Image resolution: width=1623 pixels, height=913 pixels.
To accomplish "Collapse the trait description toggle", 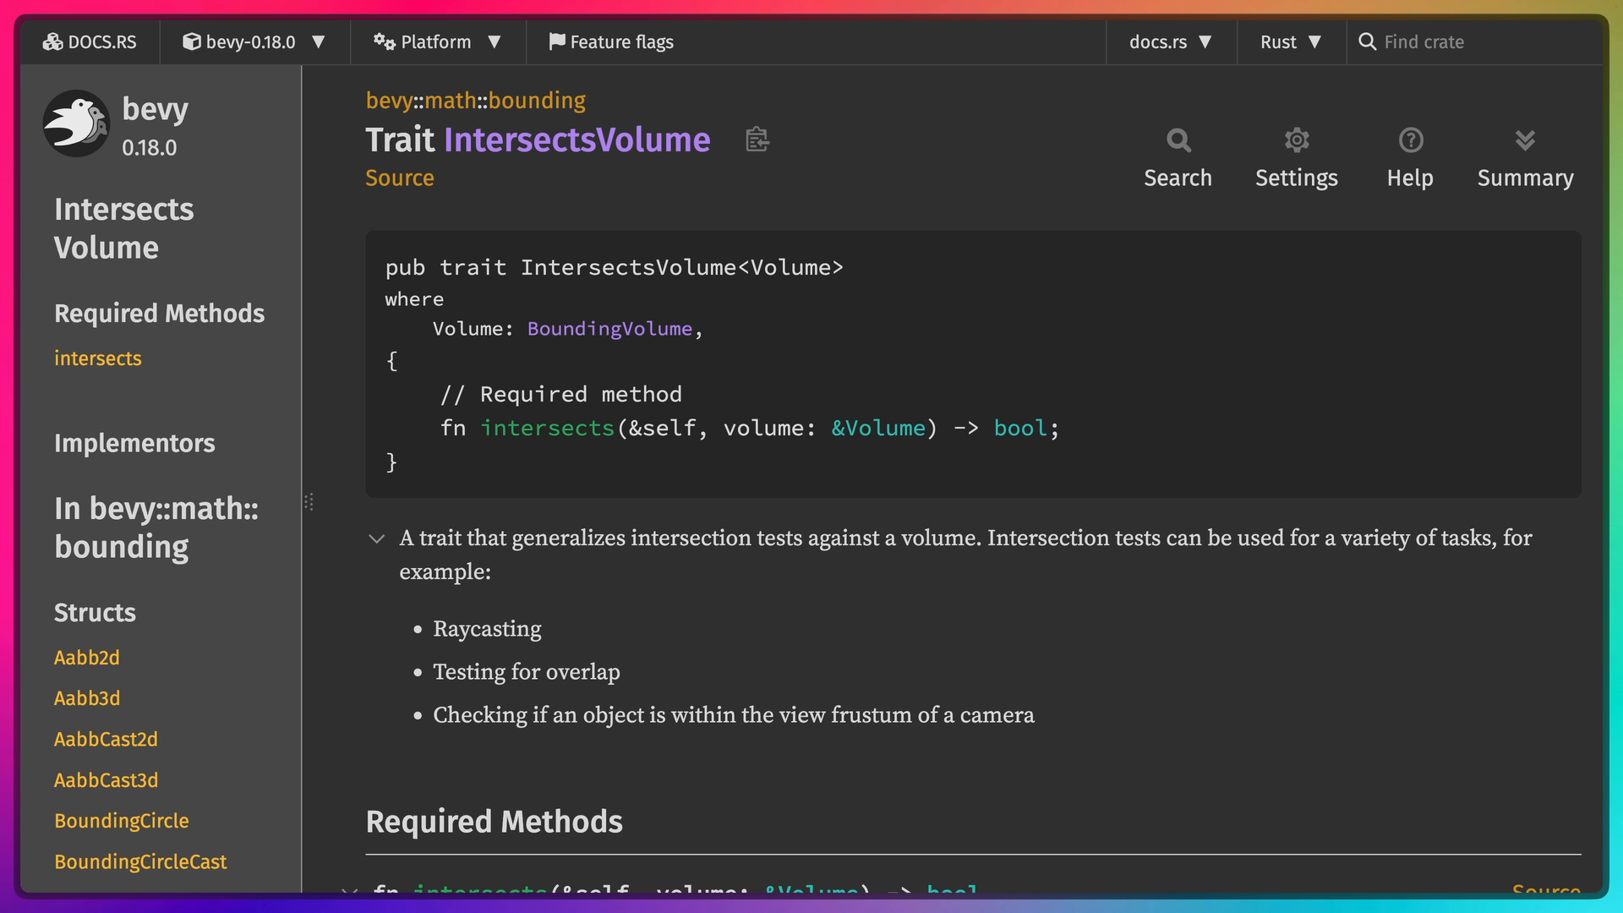I will point(377,539).
